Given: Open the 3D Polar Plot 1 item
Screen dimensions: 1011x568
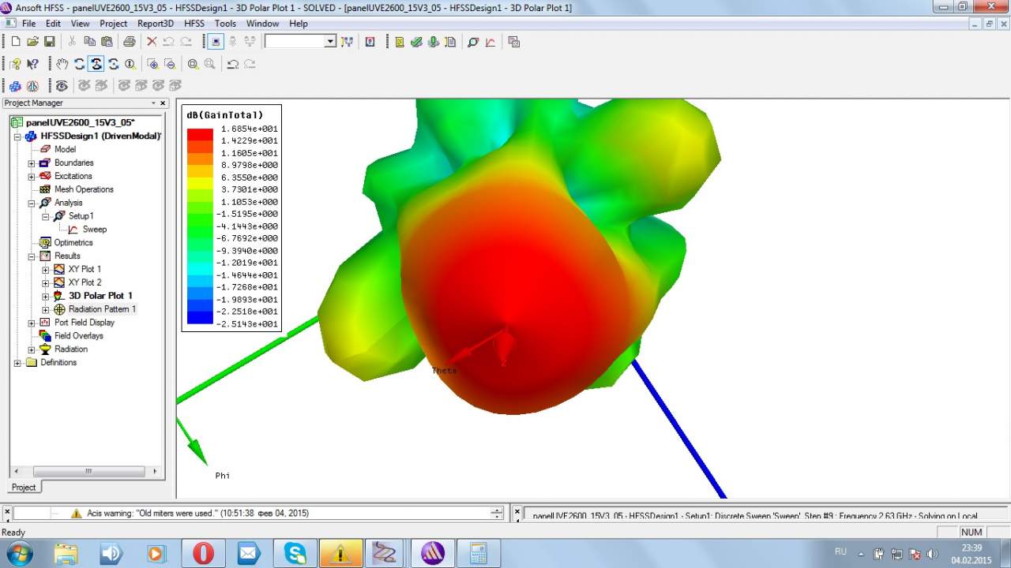Looking at the screenshot, I should coord(100,296).
